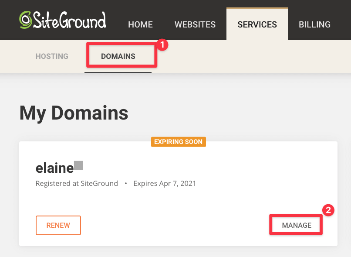The height and width of the screenshot is (257, 351).
Task: Open the BILLING section
Action: pyautogui.click(x=314, y=24)
